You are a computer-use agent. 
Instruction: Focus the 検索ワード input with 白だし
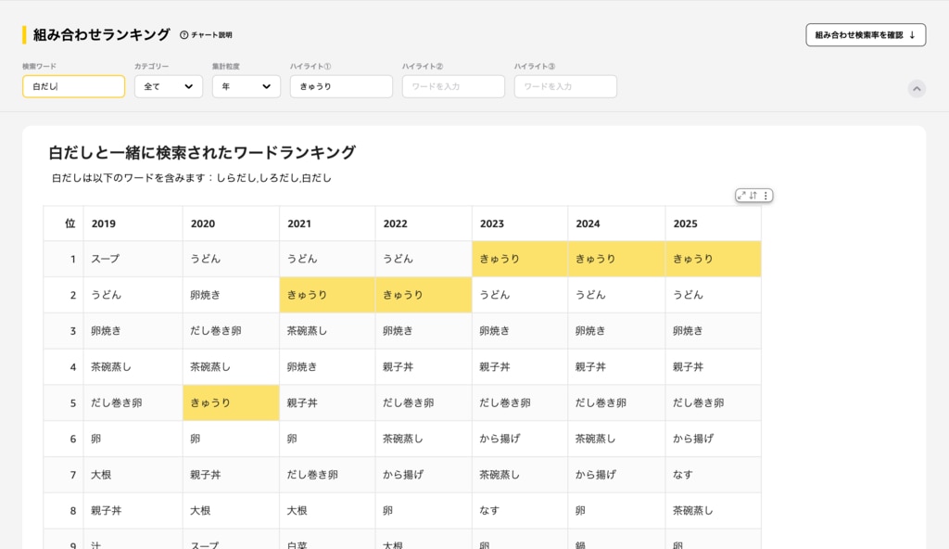point(73,86)
